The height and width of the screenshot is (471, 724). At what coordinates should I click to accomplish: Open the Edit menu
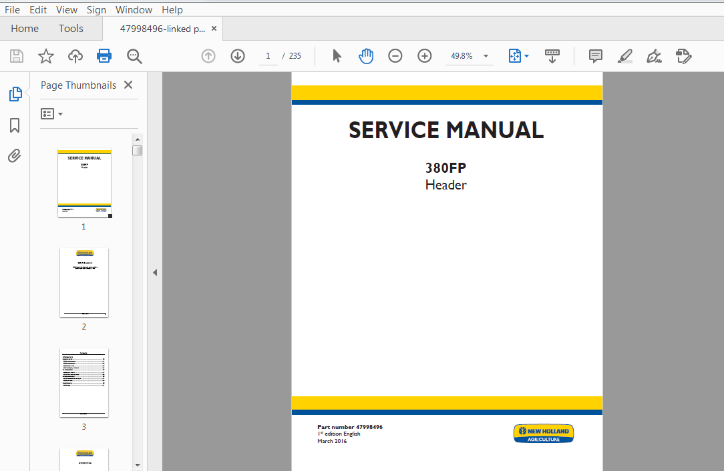[x=38, y=10]
